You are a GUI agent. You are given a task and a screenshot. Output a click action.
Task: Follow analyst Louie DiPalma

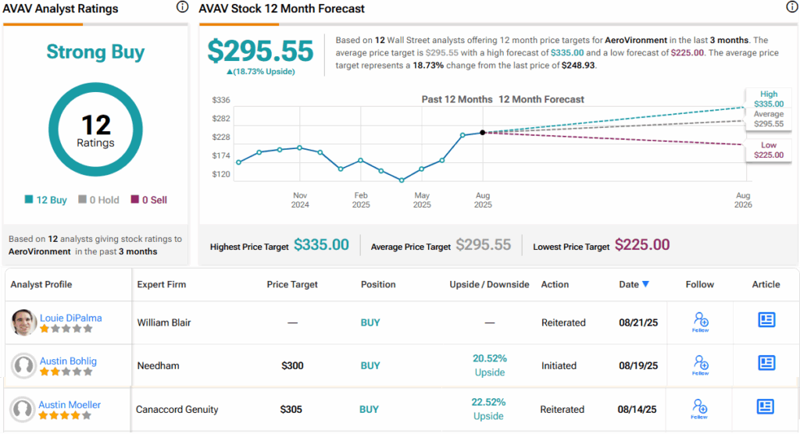(700, 322)
